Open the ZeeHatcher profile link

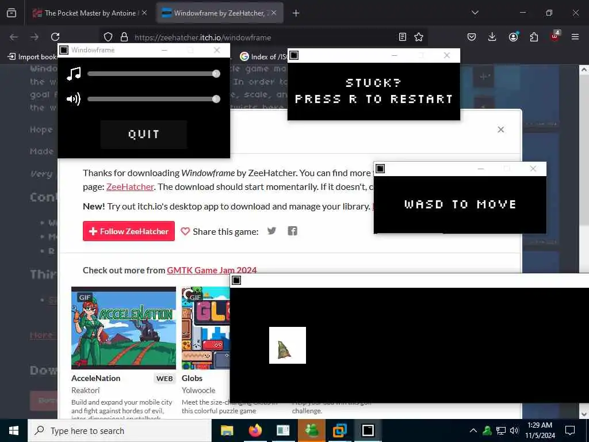130,187
